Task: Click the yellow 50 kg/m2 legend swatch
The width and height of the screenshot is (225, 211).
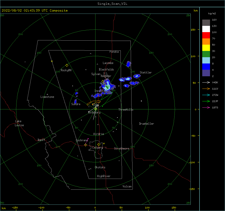Action: pos(206,48)
